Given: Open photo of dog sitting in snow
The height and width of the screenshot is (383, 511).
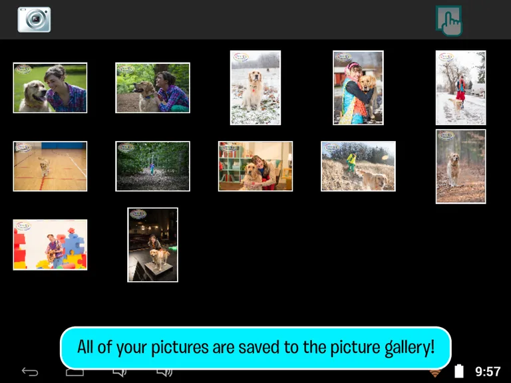Looking at the screenshot, I should (x=255, y=88).
